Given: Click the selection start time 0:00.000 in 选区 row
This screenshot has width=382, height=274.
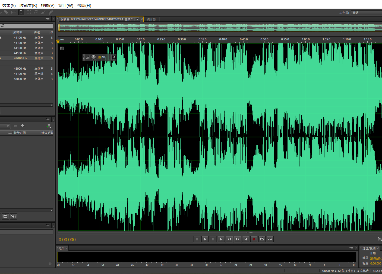Looking at the screenshot, I should pyautogui.click(x=376, y=258).
